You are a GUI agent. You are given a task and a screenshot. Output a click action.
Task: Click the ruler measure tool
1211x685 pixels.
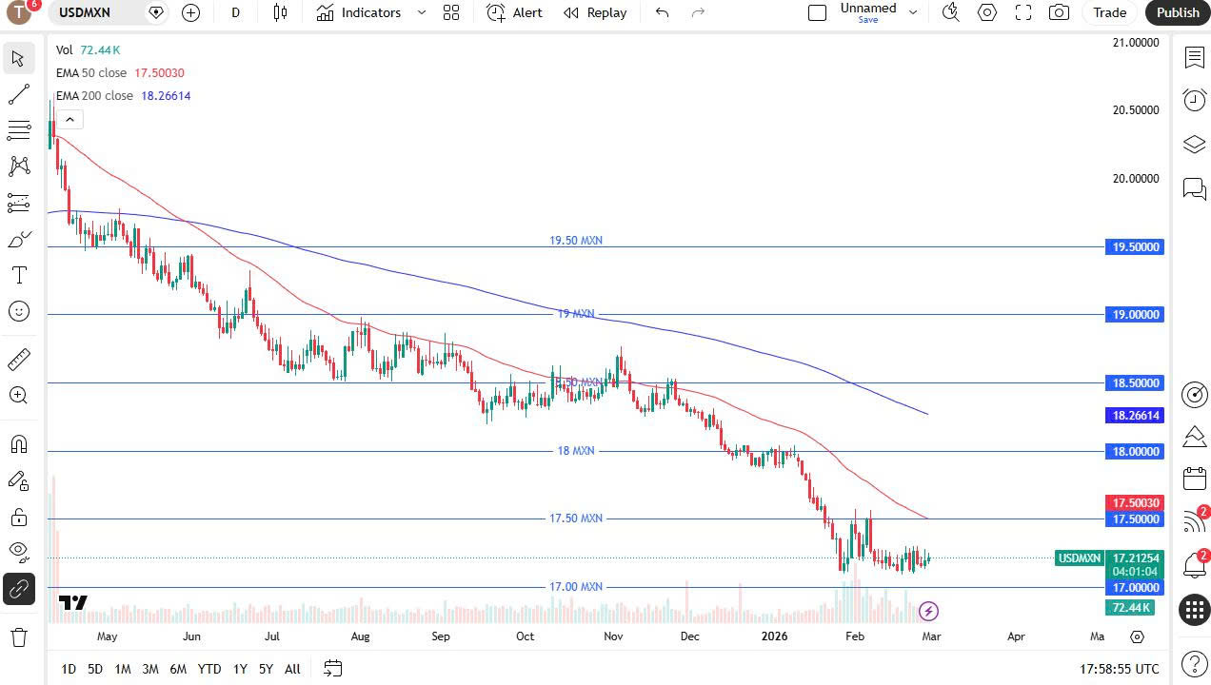click(18, 360)
